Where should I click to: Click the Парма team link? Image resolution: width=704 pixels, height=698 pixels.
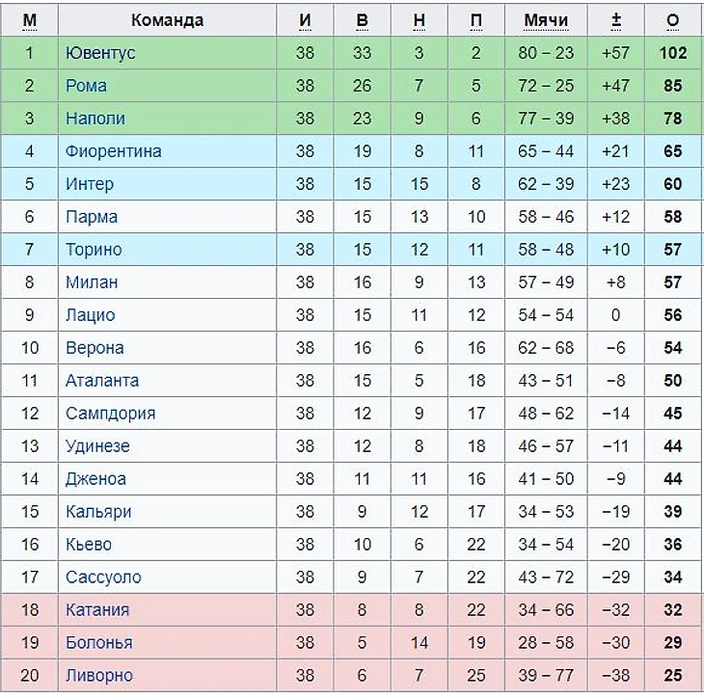coord(92,217)
